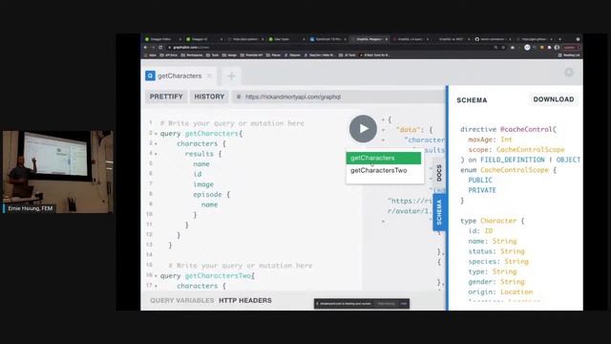
Task: Collapse the characters block on line 3
Action: [156, 144]
